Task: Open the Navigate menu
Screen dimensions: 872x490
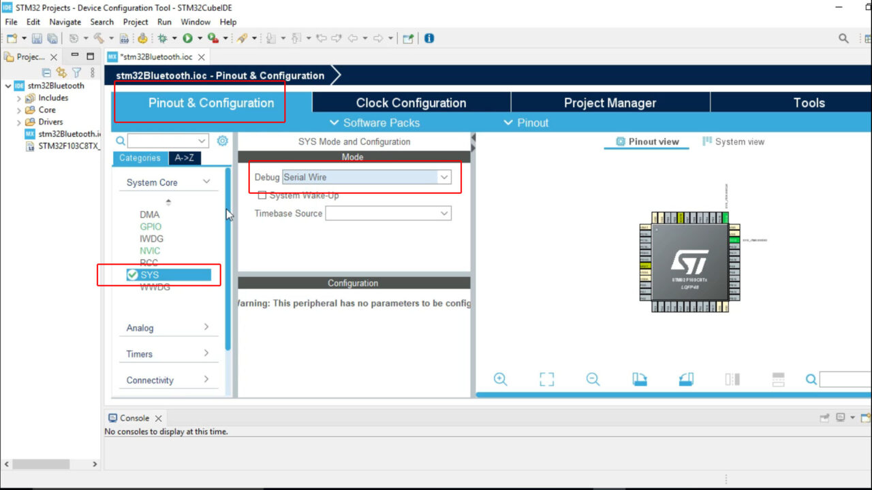Action: tap(65, 22)
